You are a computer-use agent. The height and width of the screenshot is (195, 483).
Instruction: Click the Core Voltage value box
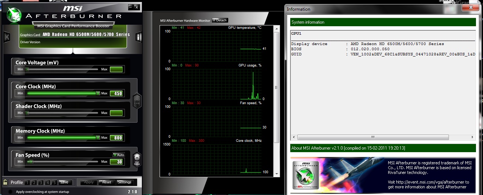(x=117, y=69)
